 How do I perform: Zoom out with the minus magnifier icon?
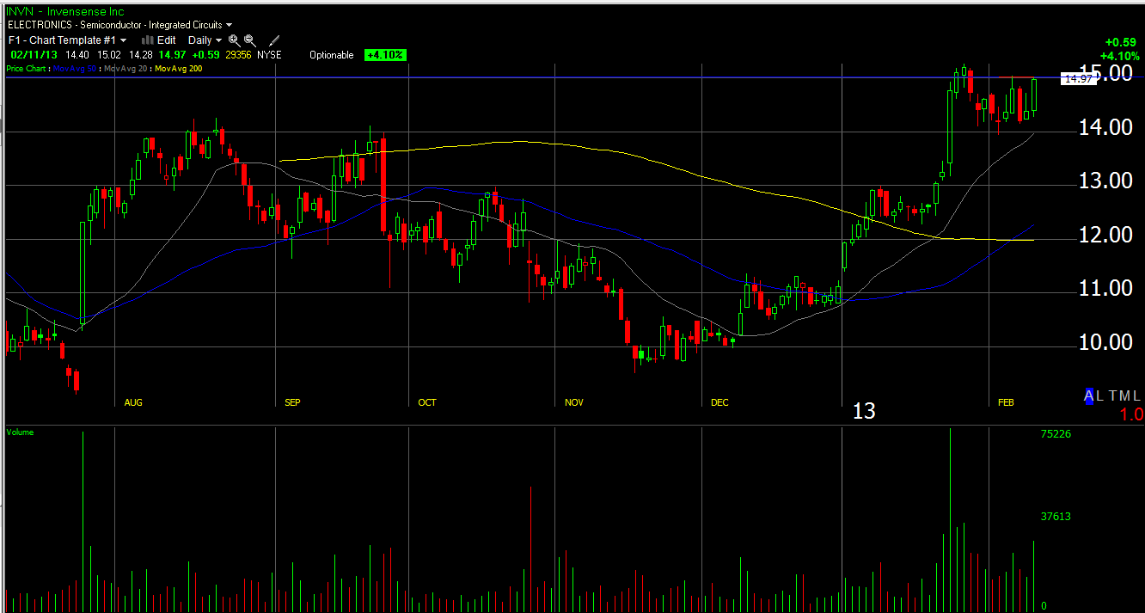point(249,40)
